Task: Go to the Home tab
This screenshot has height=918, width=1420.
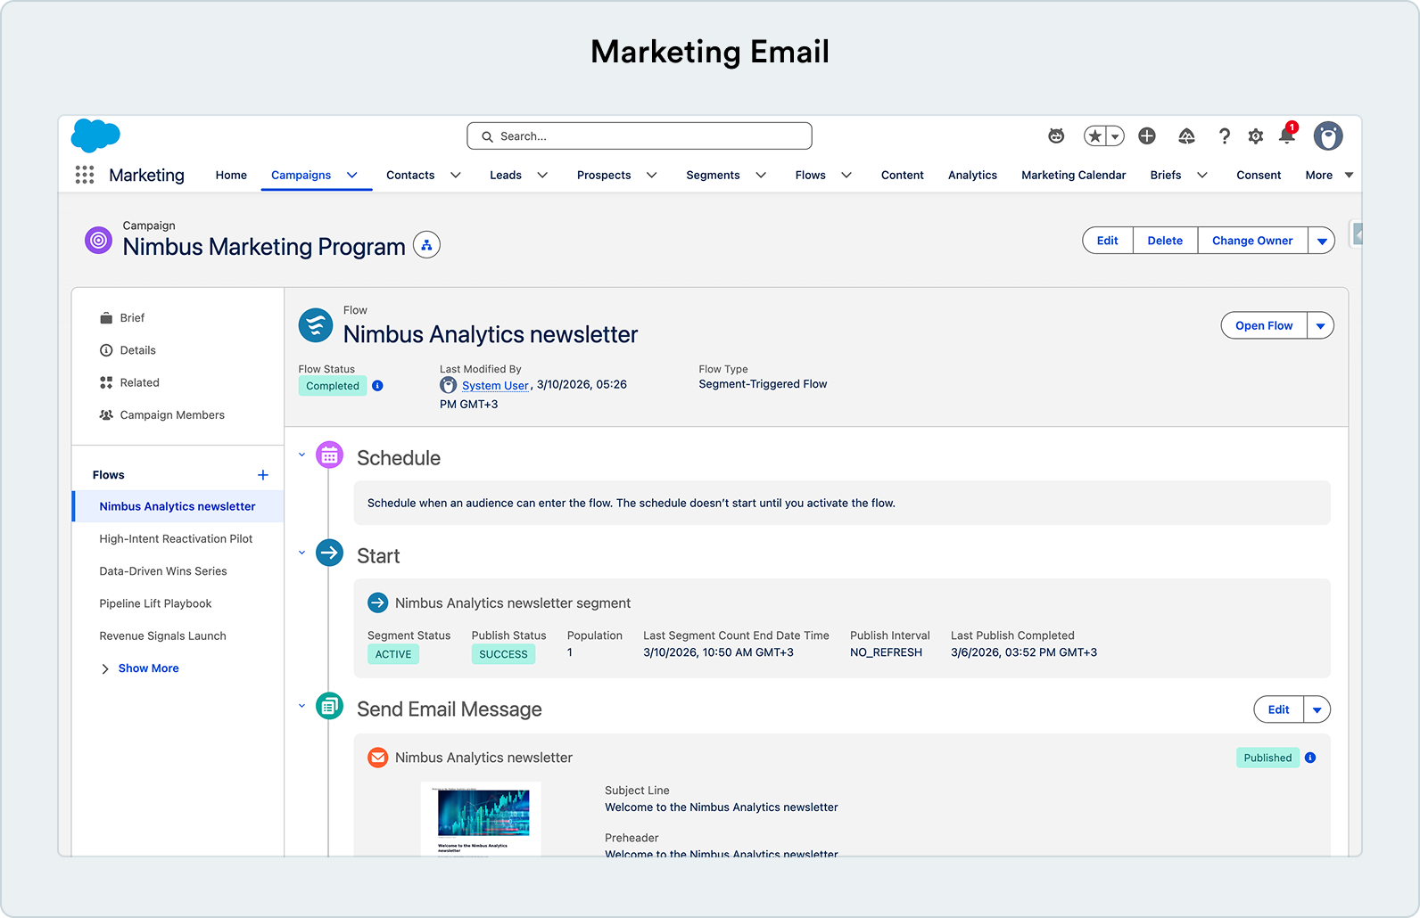Action: (x=231, y=175)
